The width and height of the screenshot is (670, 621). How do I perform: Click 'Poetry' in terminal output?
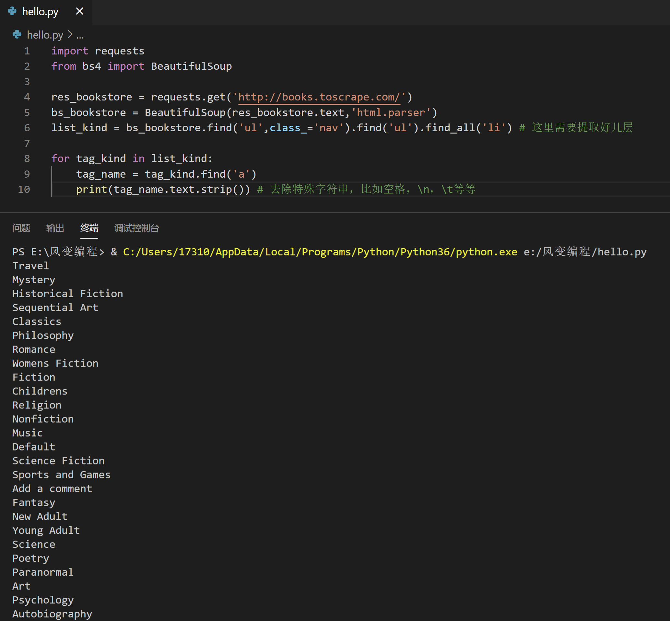[30, 558]
